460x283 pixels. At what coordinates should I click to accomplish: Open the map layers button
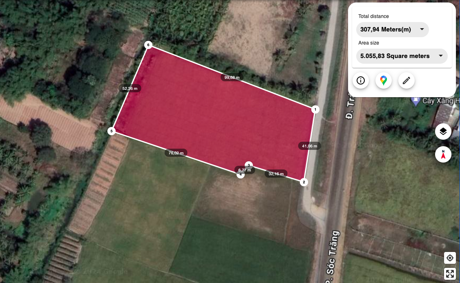pos(443,131)
